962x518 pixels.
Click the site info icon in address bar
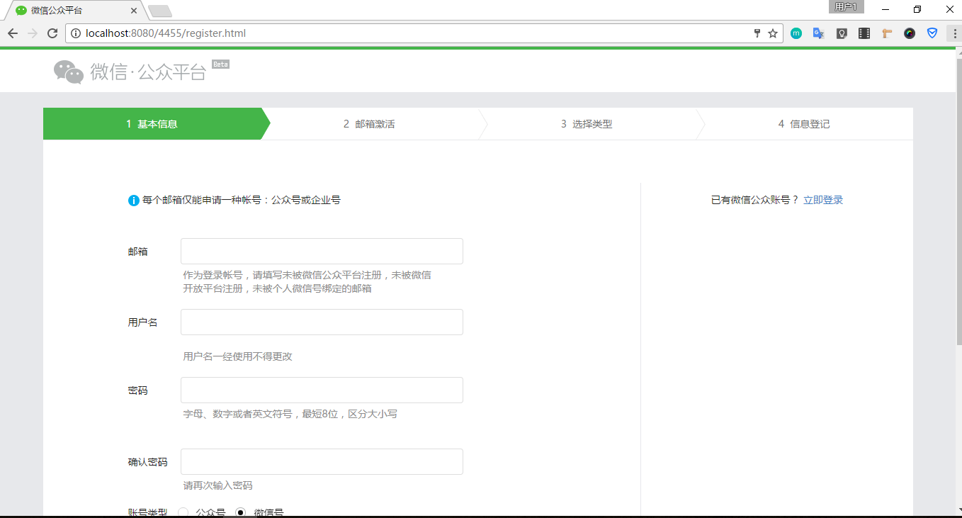point(76,33)
